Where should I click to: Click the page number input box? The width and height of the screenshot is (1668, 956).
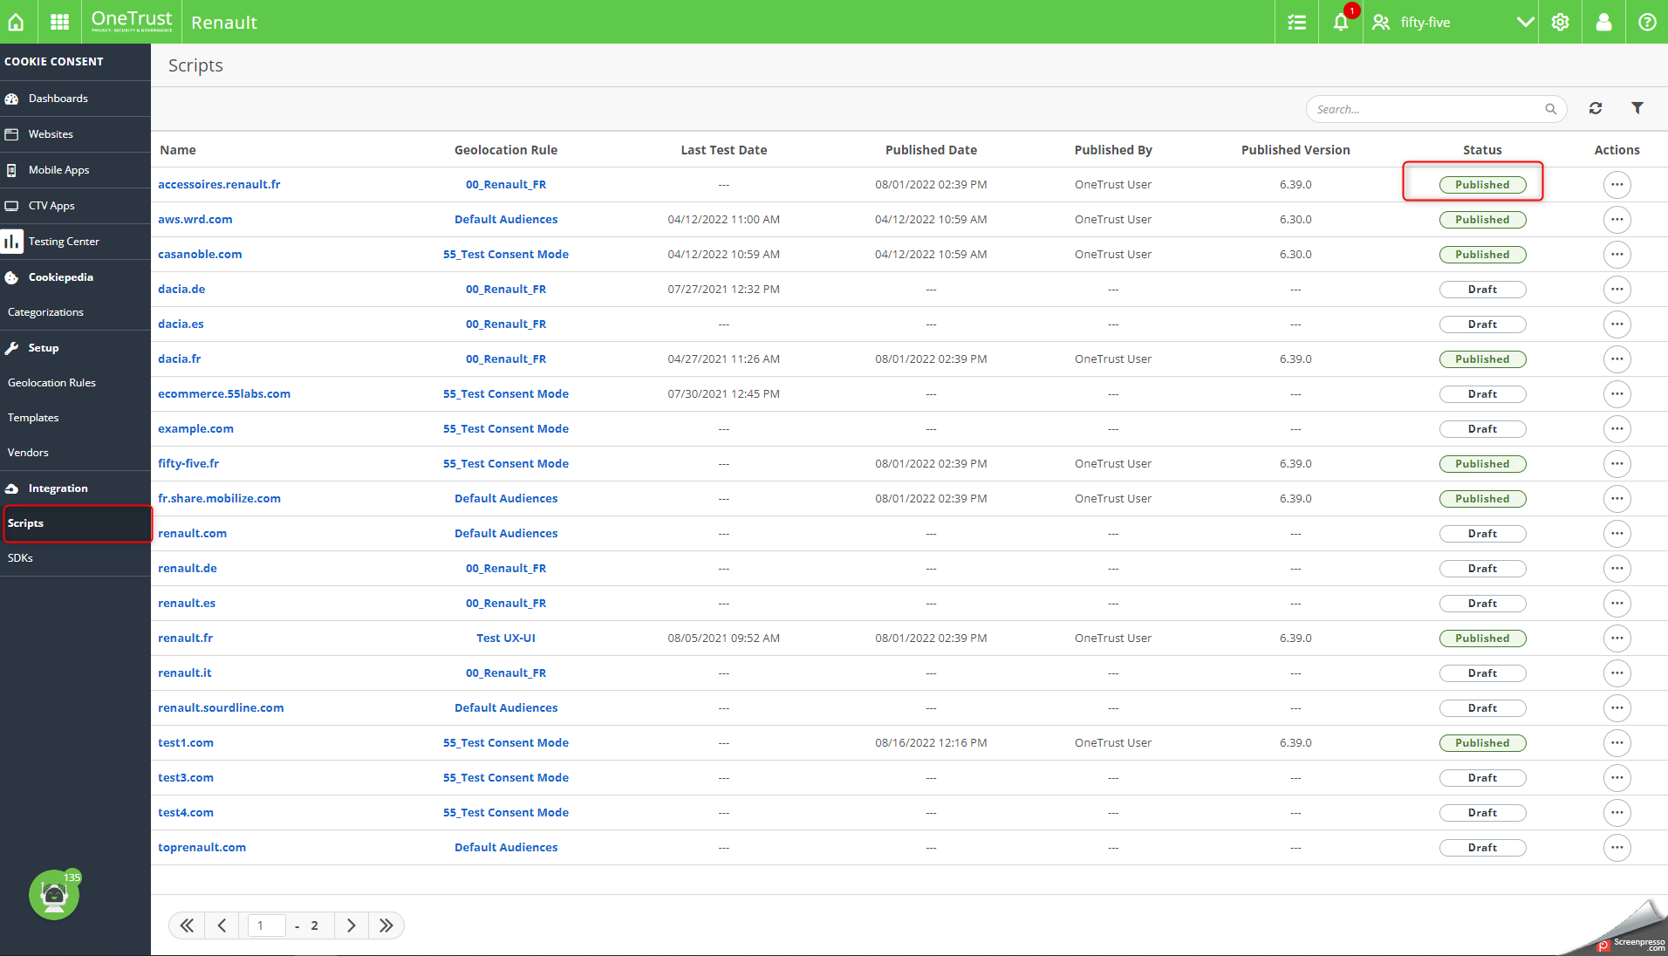point(267,925)
